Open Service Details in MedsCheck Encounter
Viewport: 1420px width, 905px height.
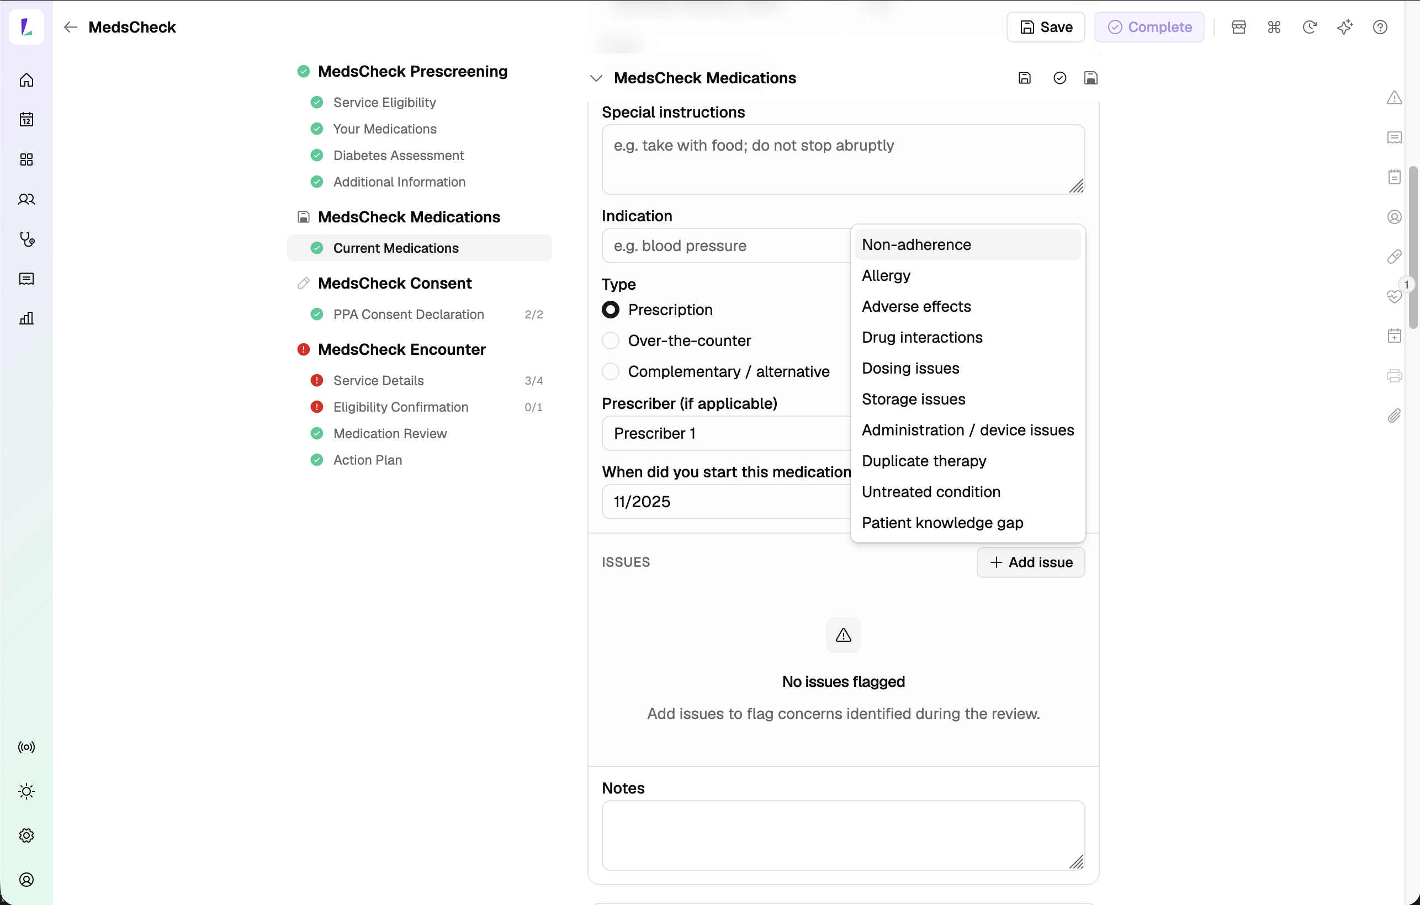[419, 381]
